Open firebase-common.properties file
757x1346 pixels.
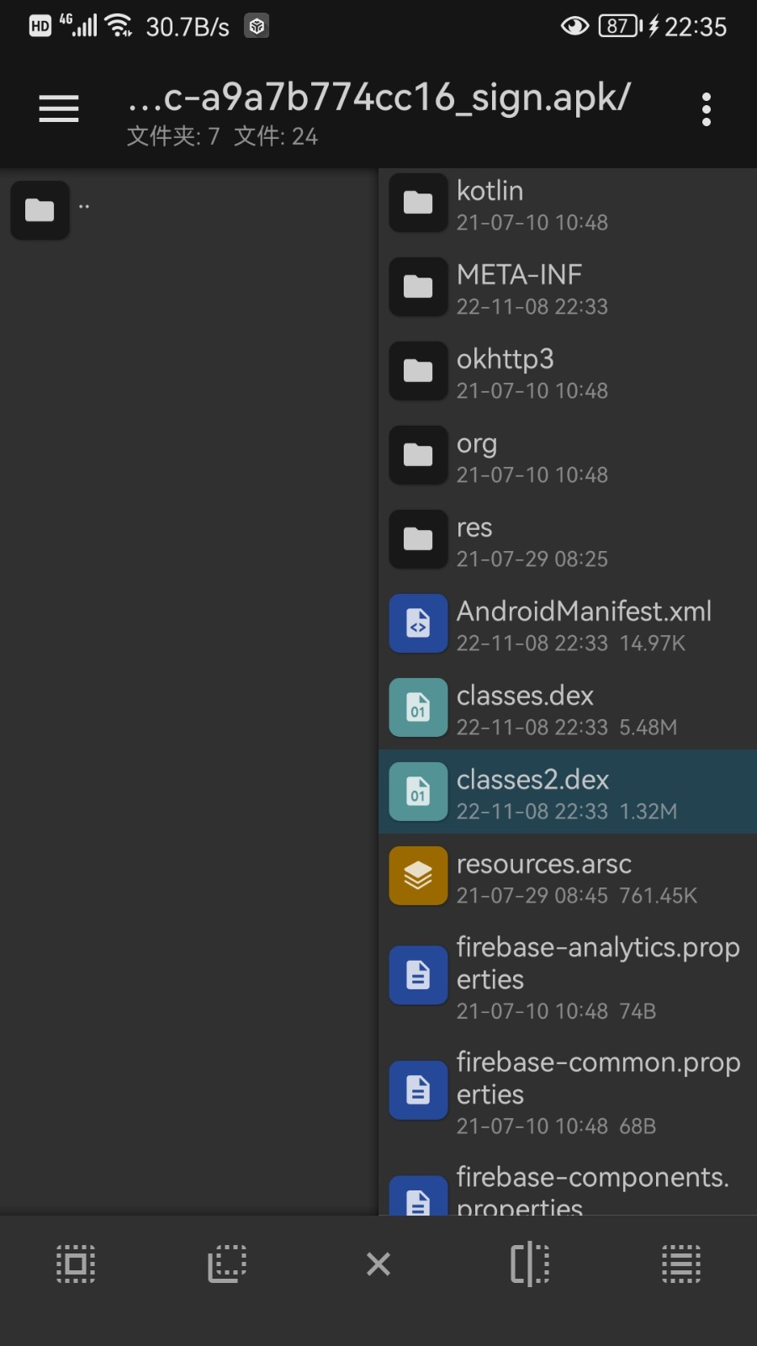[x=567, y=1091]
